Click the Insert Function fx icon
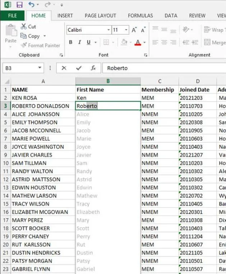The image size is (226, 274). (93, 68)
